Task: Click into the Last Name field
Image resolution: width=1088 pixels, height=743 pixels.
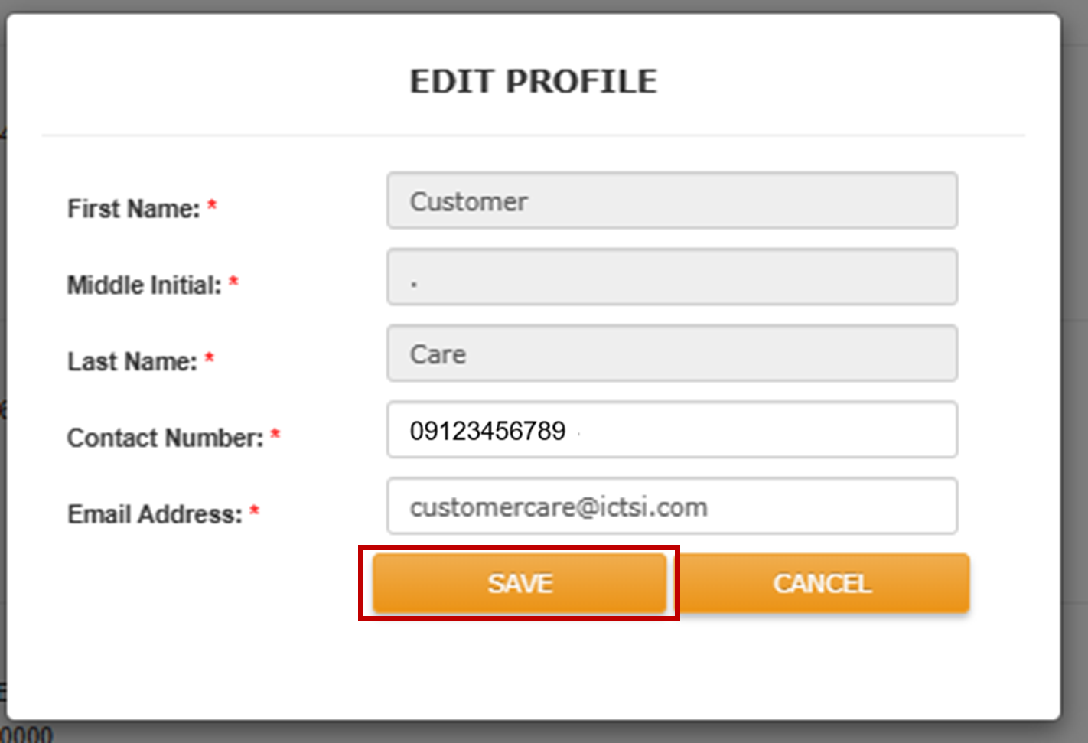Action: pyautogui.click(x=672, y=354)
